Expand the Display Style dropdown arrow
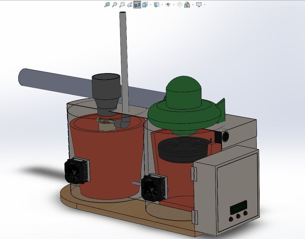 [162, 5]
